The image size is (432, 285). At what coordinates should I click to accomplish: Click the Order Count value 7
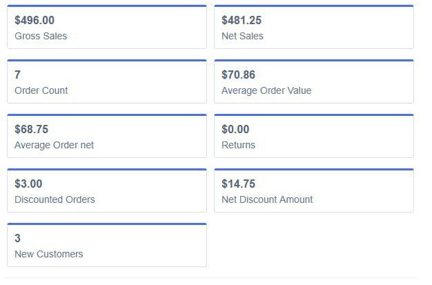pos(18,75)
